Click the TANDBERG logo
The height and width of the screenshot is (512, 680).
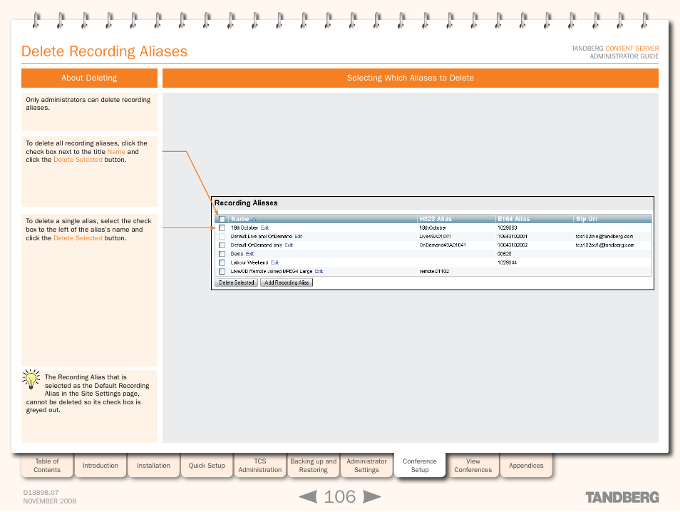(622, 497)
